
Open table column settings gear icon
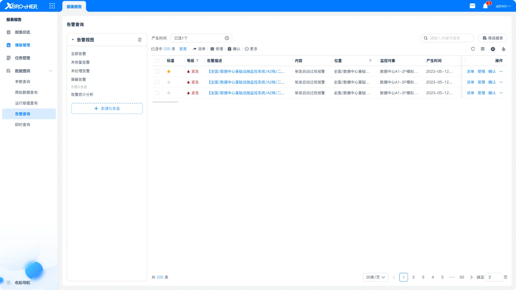click(x=493, y=49)
